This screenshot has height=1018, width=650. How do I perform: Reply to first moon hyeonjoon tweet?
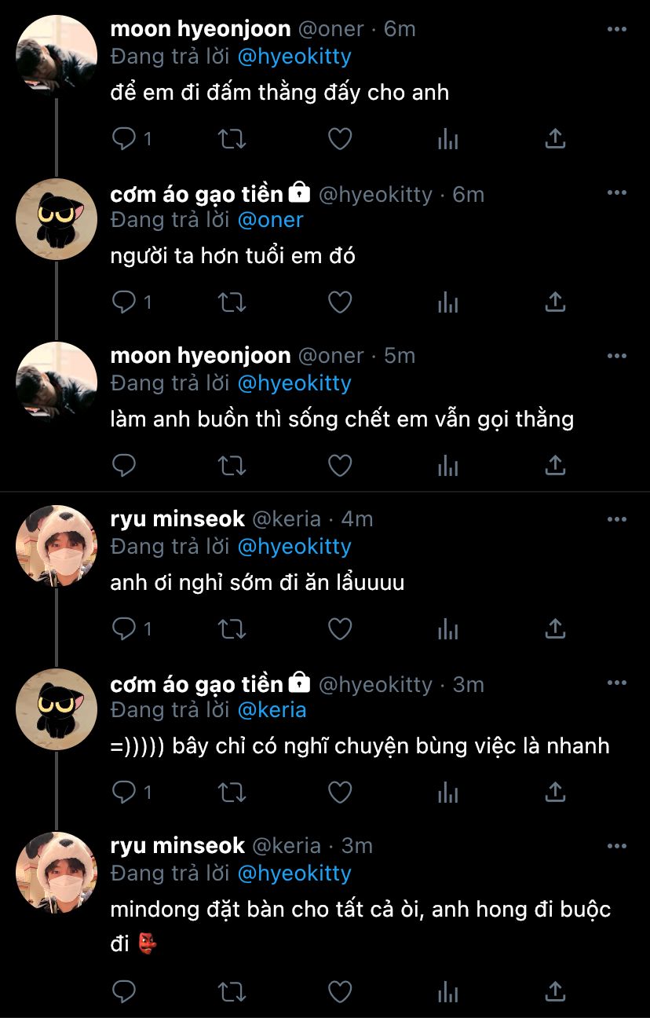pyautogui.click(x=125, y=139)
